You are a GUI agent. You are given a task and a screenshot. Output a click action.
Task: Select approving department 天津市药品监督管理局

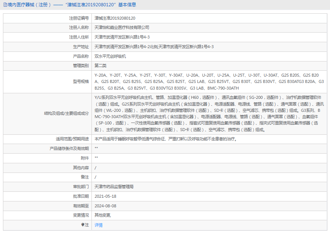114,187
